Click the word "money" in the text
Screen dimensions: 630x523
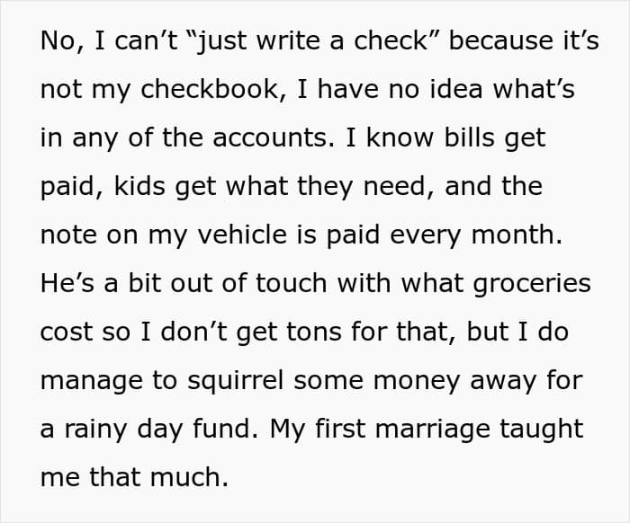click(x=416, y=381)
